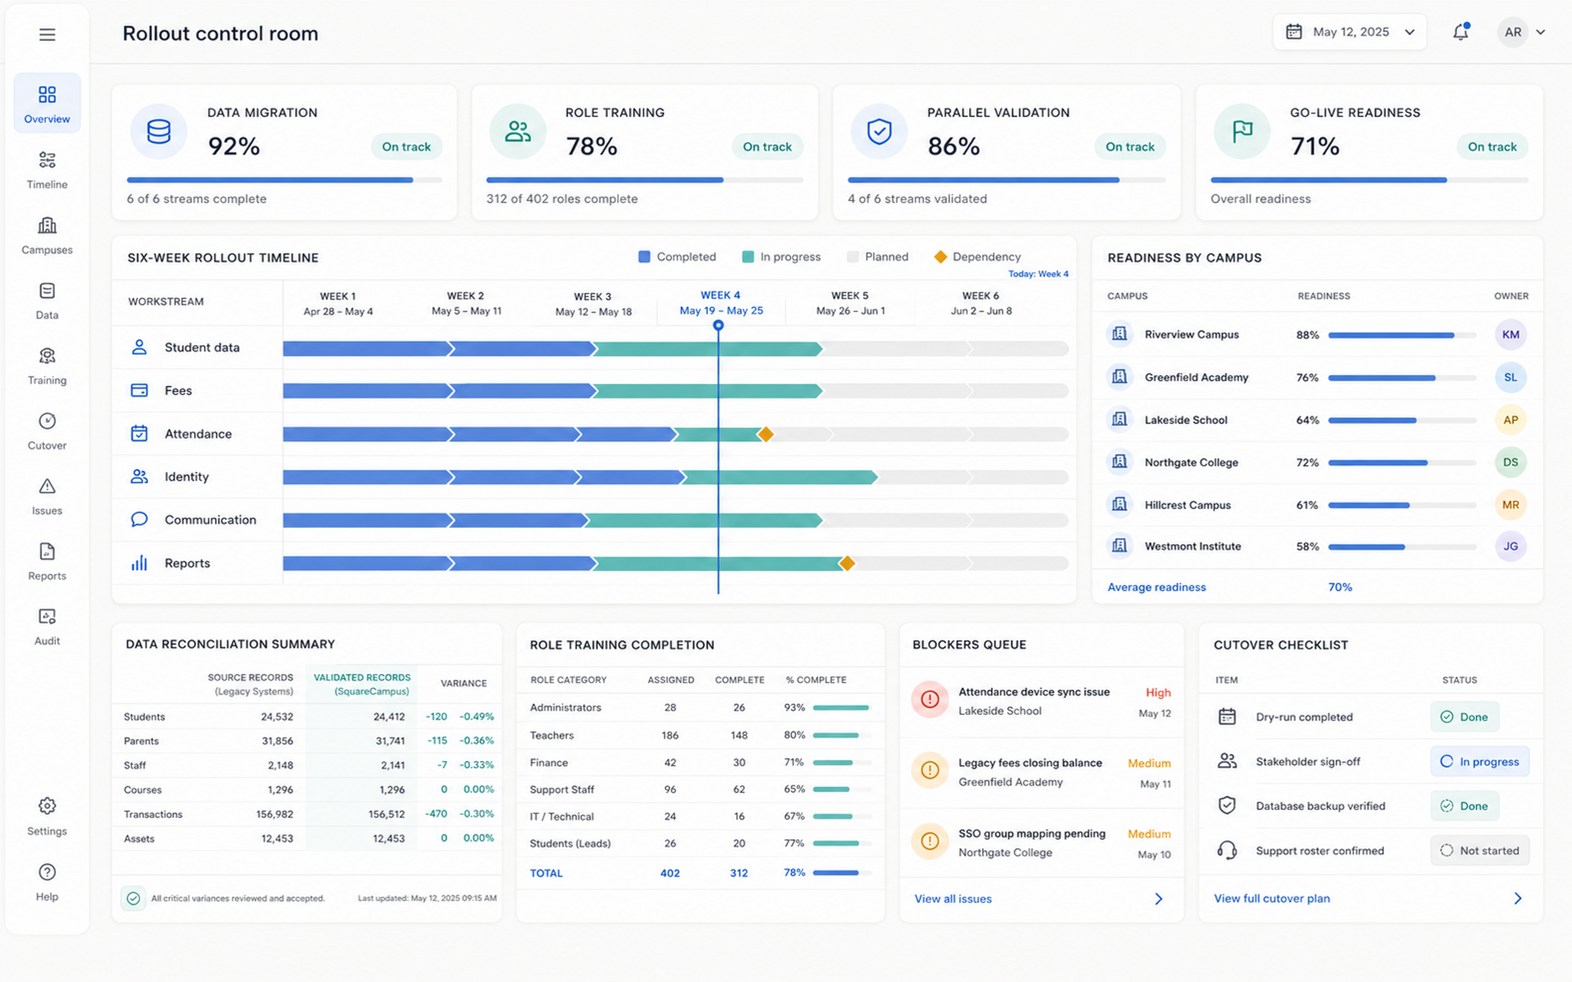This screenshot has width=1572, height=982.
Task: Open Data section in the sidebar
Action: point(47,300)
